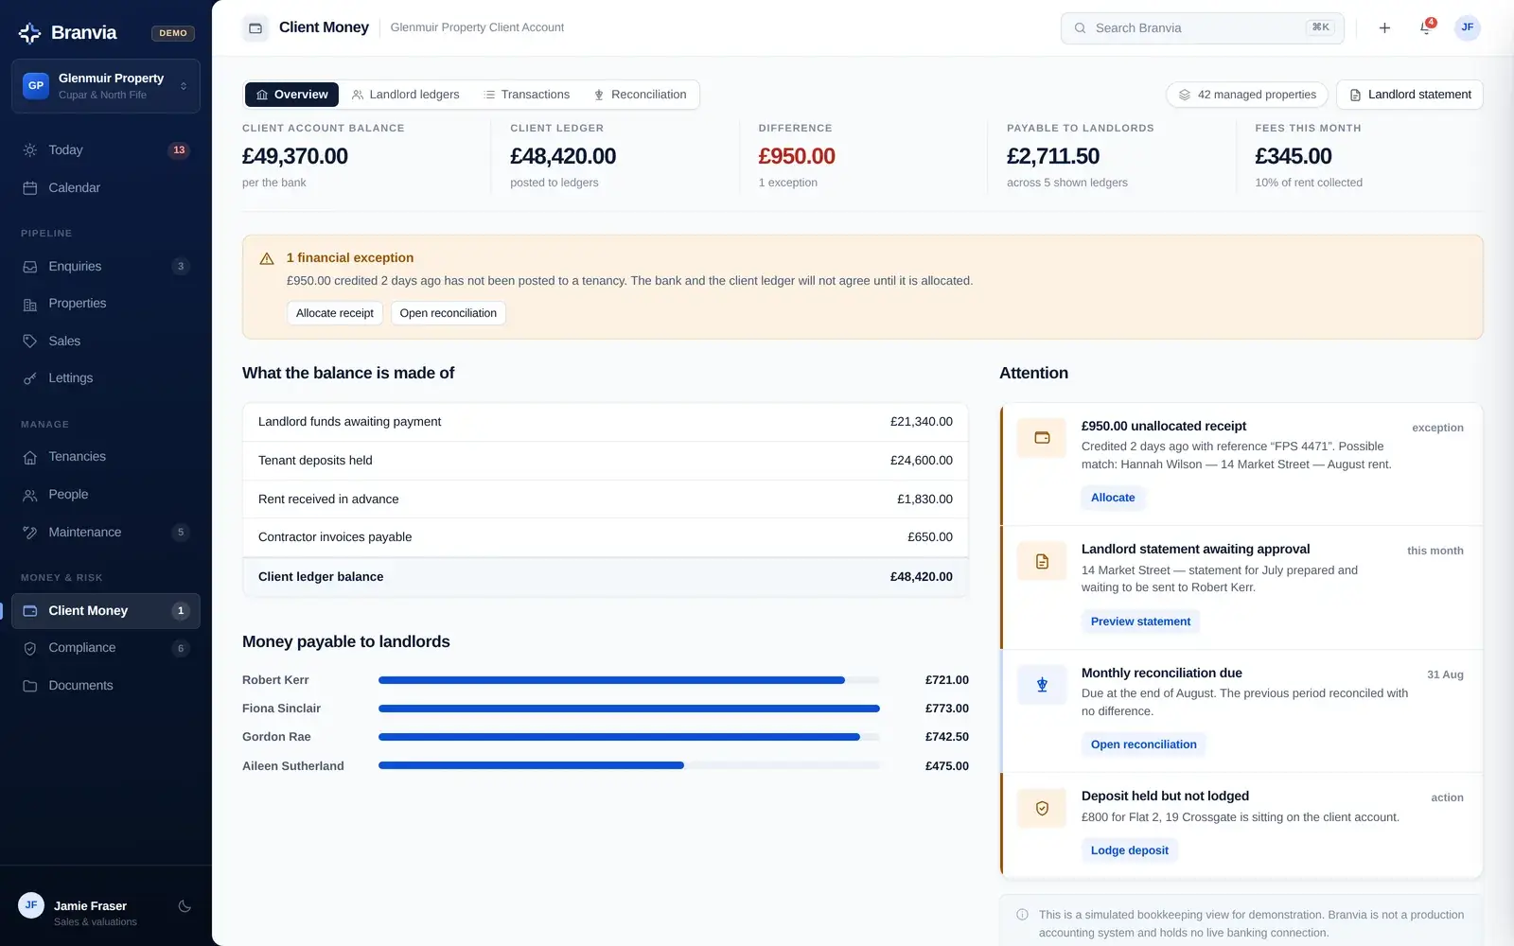Focus the Search Branvia field
This screenshot has height=946, width=1514.
pyautogui.click(x=1203, y=28)
